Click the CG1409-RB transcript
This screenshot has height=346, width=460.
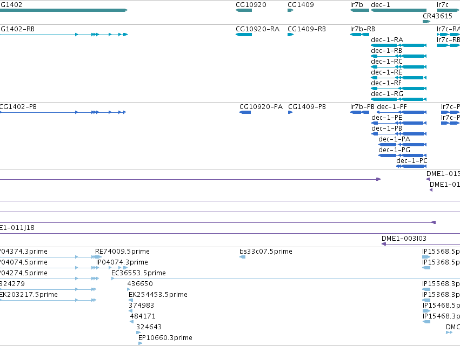tap(290, 35)
